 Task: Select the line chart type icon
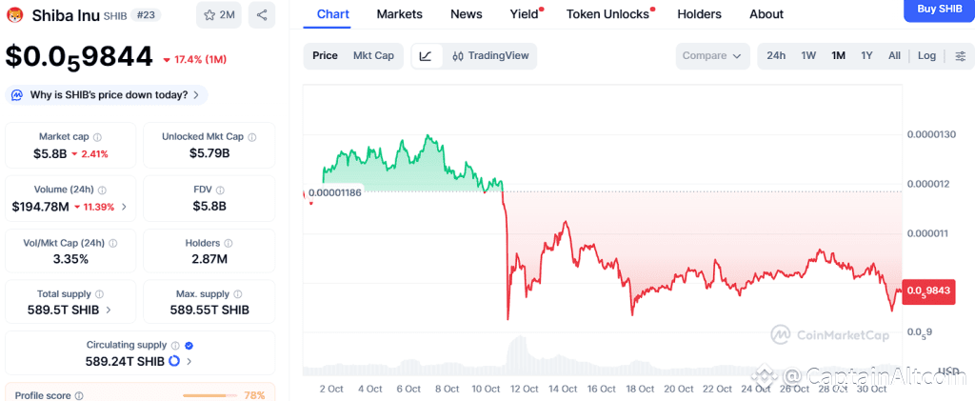426,56
